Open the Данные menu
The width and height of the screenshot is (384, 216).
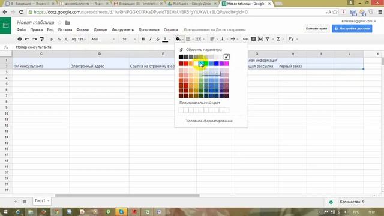pyautogui.click(x=100, y=29)
